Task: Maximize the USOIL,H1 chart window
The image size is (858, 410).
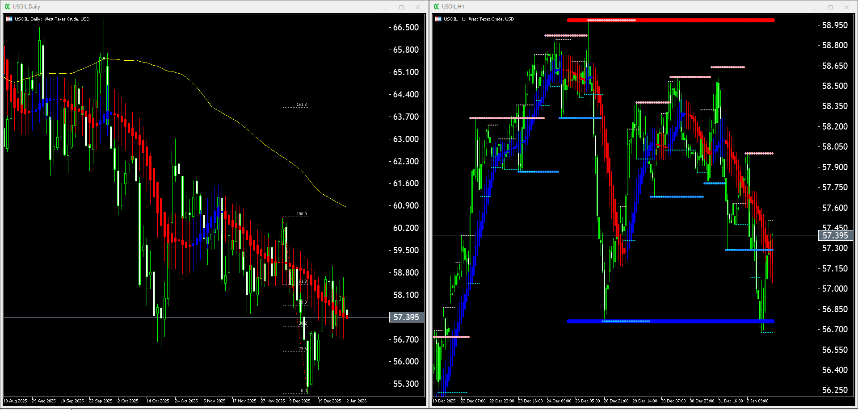Action: [831, 7]
